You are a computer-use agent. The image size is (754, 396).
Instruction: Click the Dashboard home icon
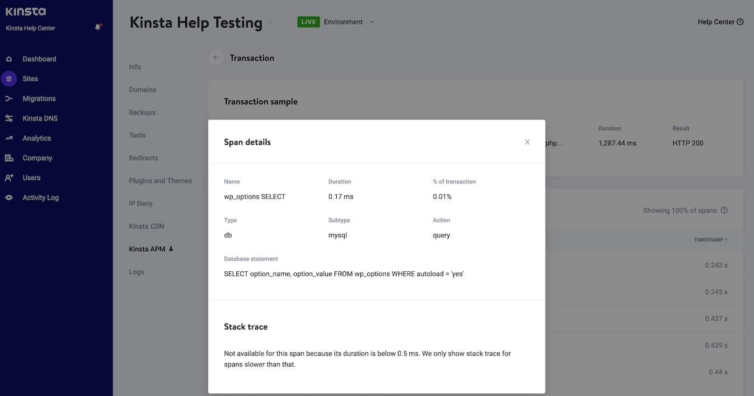[9, 59]
